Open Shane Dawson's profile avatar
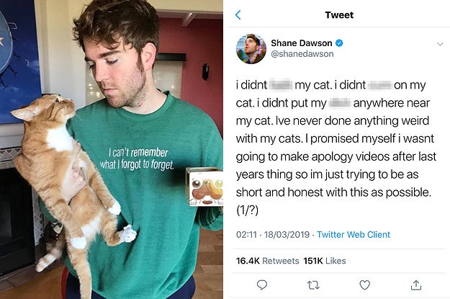The width and height of the screenshot is (450, 299). (250, 49)
